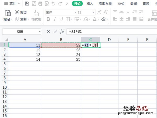The image size is (157, 118).
Task: Toggle Bold formatting
Action: coord(48,19)
